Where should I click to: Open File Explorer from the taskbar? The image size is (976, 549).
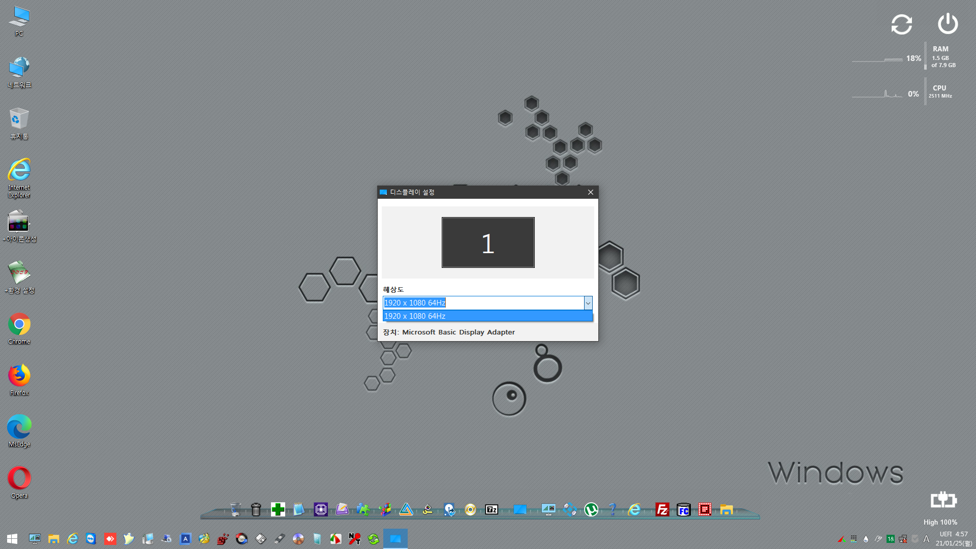54,539
